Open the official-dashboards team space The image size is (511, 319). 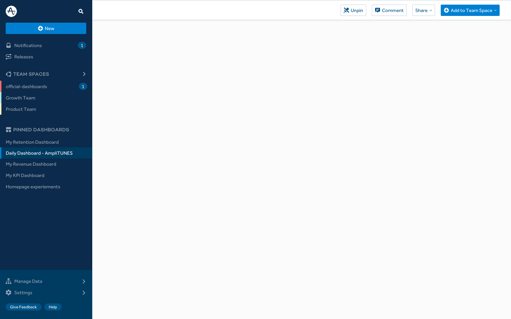(x=26, y=86)
